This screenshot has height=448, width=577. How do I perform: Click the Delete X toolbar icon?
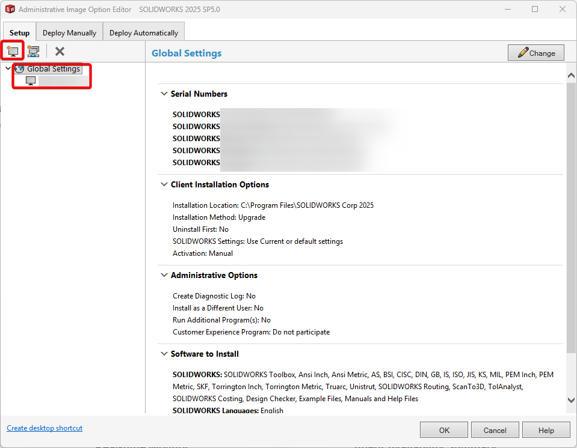coord(60,51)
